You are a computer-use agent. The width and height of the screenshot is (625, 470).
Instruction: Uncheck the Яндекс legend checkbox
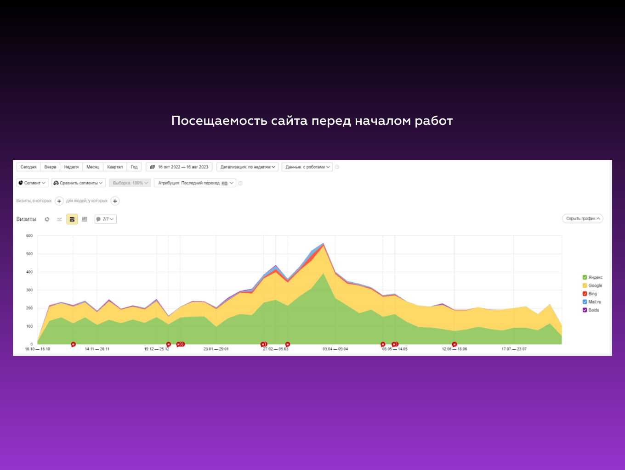click(x=585, y=277)
